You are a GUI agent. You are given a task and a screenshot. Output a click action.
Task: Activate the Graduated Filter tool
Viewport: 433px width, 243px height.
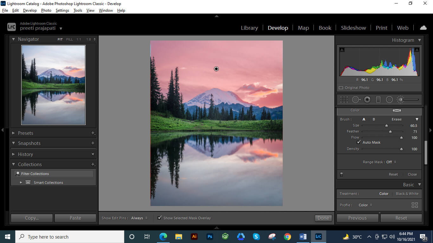coord(378,99)
